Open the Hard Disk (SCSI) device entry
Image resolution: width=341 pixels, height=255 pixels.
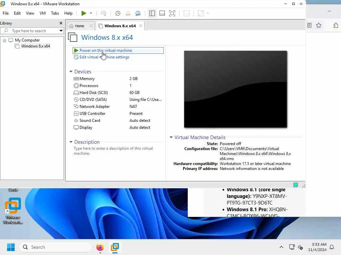(94, 93)
